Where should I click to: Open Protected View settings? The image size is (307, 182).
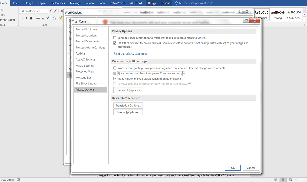tap(90, 72)
